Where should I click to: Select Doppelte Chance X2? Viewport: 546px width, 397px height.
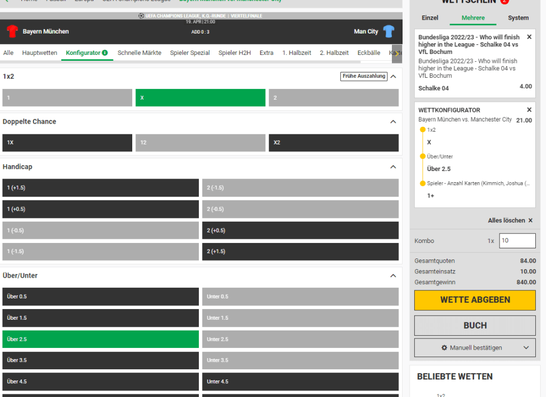334,143
